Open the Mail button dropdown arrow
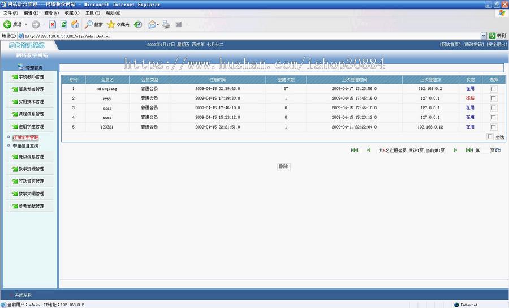 tap(158, 24)
